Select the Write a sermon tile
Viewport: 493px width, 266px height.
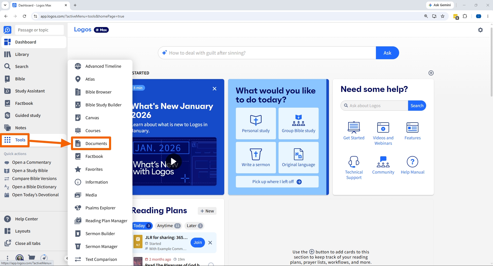coord(256,158)
